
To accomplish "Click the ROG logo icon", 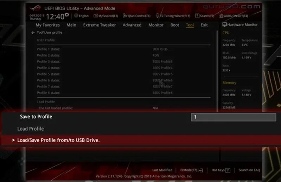I will coord(35,8).
